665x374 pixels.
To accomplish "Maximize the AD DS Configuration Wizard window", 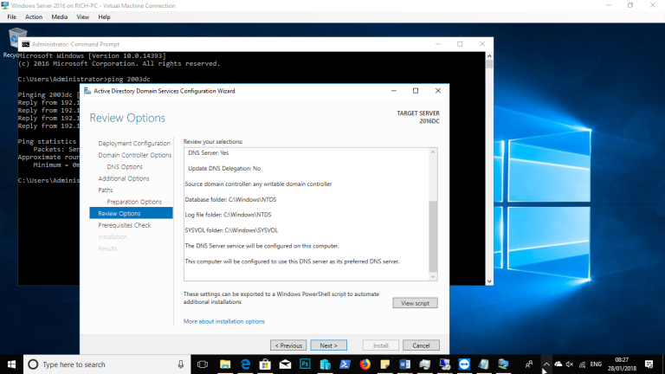I will pyautogui.click(x=416, y=91).
